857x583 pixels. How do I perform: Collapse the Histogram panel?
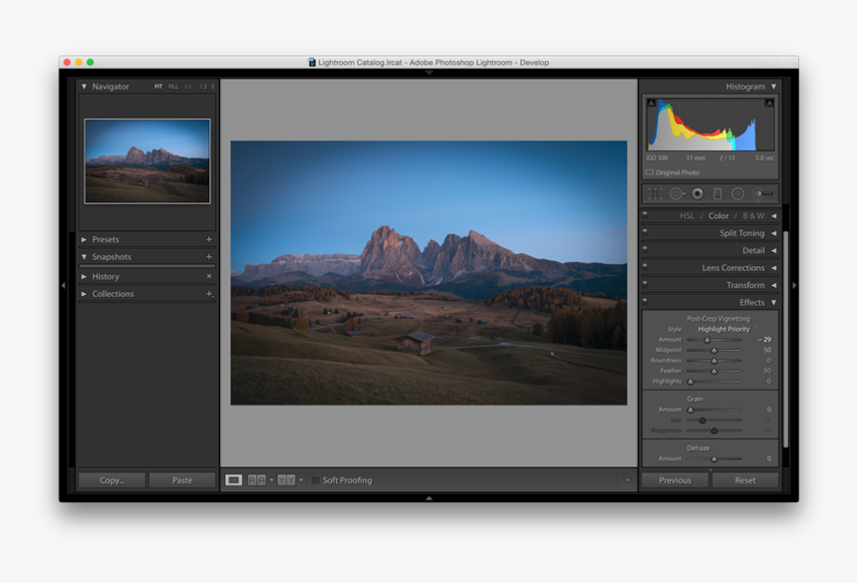[774, 87]
